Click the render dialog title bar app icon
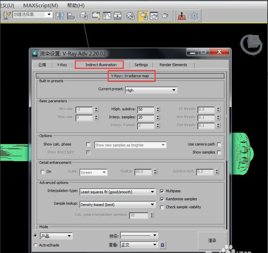 35,54
